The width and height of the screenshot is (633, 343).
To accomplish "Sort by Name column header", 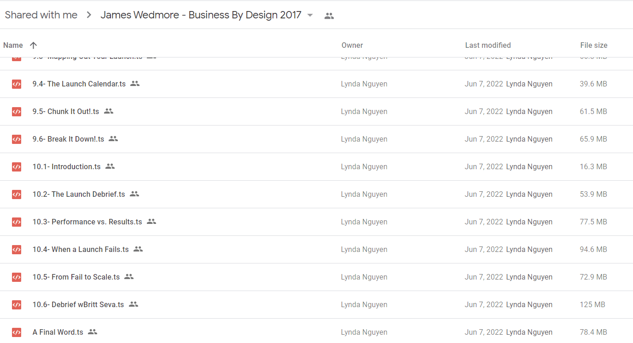I will [x=13, y=45].
